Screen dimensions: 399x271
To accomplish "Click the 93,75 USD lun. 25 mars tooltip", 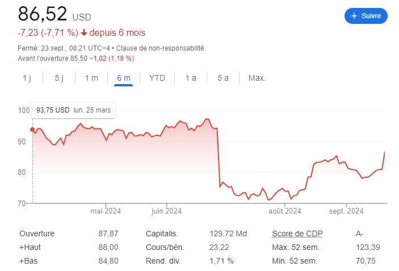I will click(x=73, y=110).
